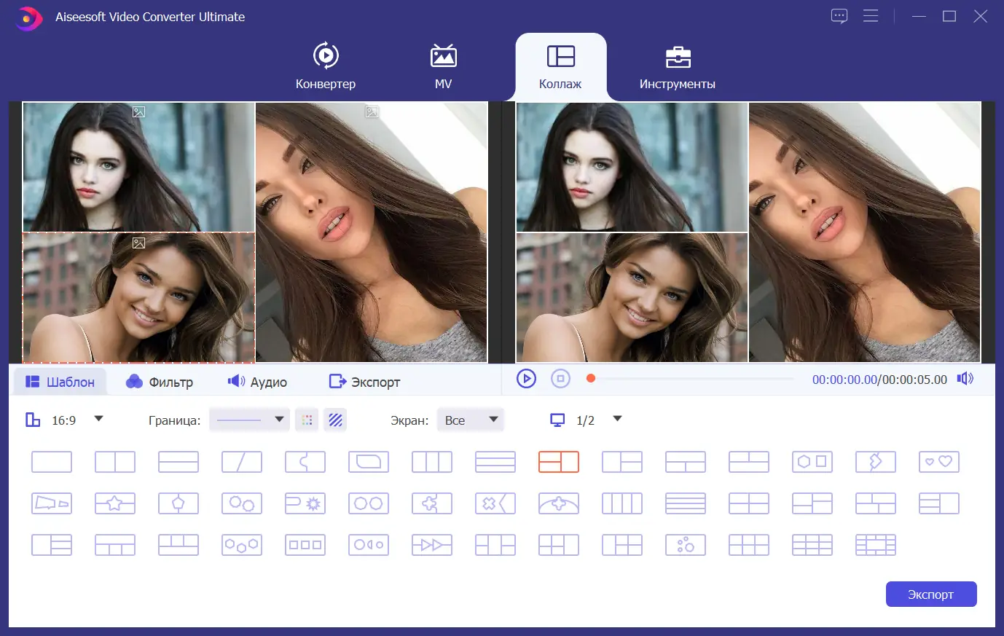This screenshot has width=1004, height=636.
Task: Choose the three small squares template
Action: click(305, 545)
